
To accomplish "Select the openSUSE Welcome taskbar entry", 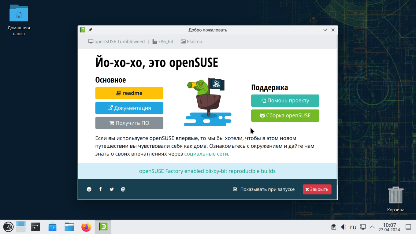I will click(x=103, y=227).
